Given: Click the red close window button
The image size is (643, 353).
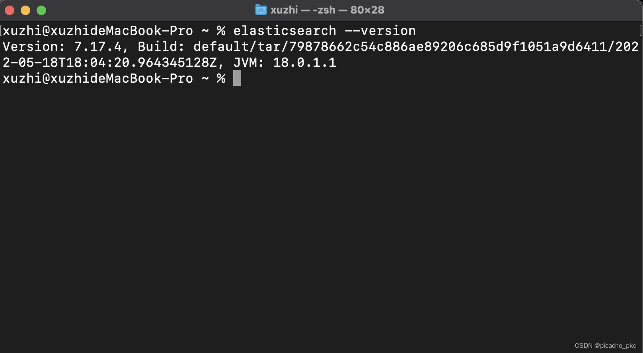Looking at the screenshot, I should (x=10, y=10).
